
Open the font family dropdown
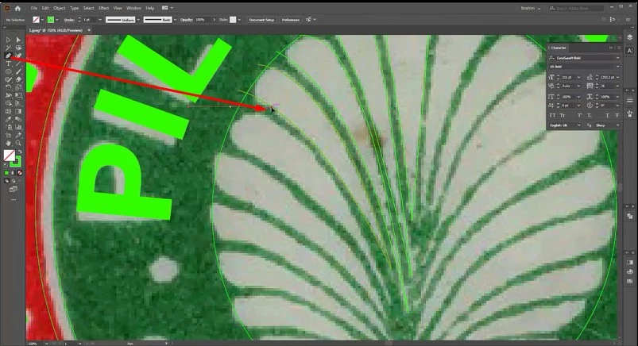pos(617,58)
